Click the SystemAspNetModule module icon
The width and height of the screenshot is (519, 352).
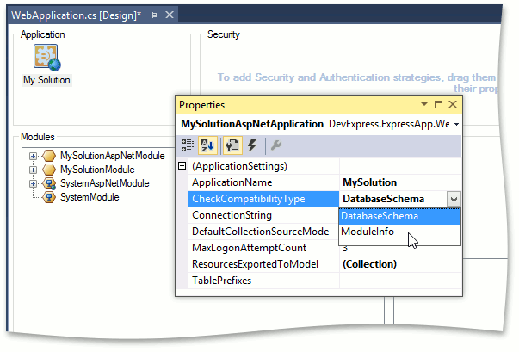pyautogui.click(x=49, y=183)
